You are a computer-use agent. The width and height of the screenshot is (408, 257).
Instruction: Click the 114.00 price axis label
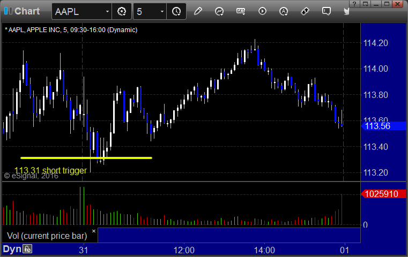375,69
